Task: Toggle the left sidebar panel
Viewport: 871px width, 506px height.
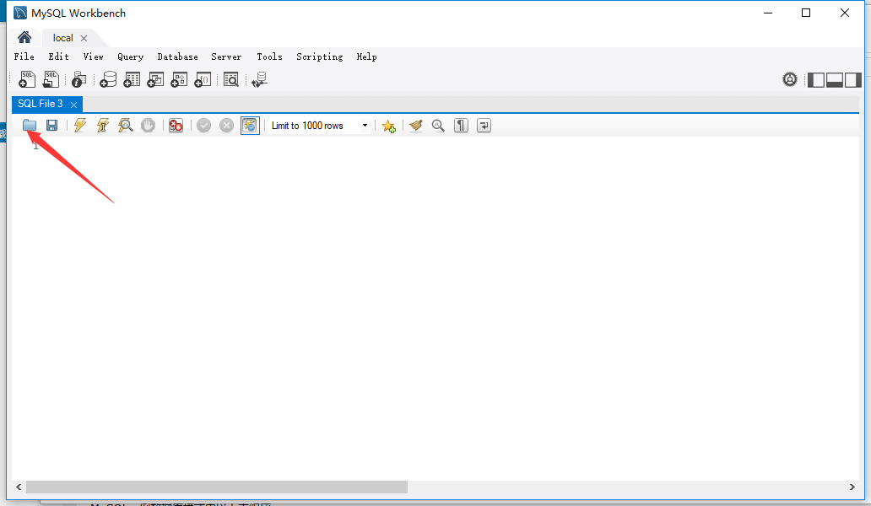Action: (815, 80)
